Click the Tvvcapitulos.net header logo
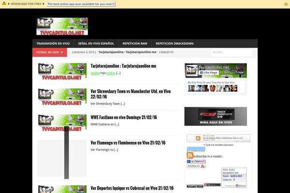 [62, 26]
